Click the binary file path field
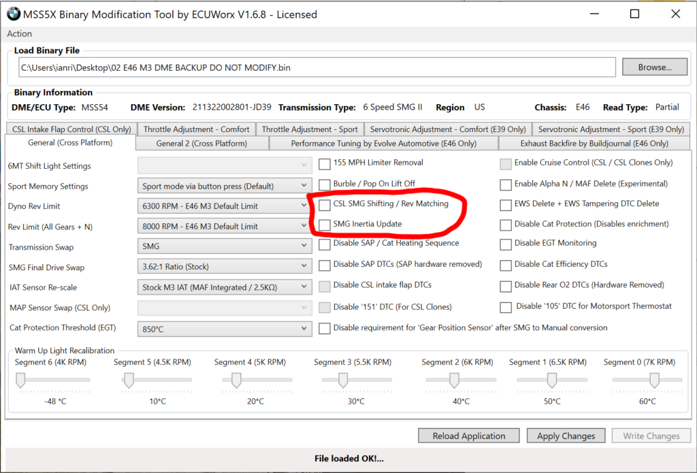 317,67
